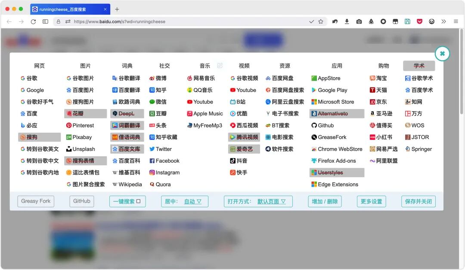This screenshot has width=465, height=270.
Task: Select the 视频 category header
Action: [x=244, y=66]
